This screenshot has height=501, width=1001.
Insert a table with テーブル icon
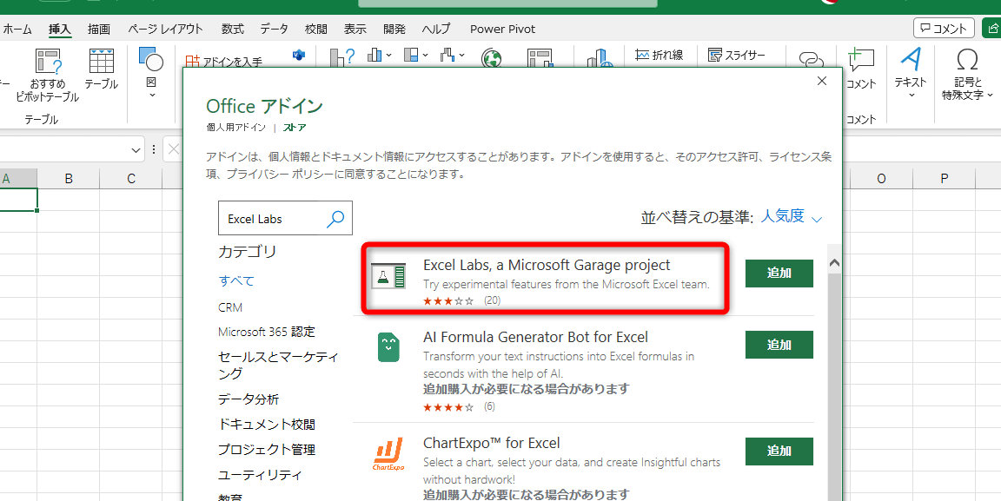(102, 62)
